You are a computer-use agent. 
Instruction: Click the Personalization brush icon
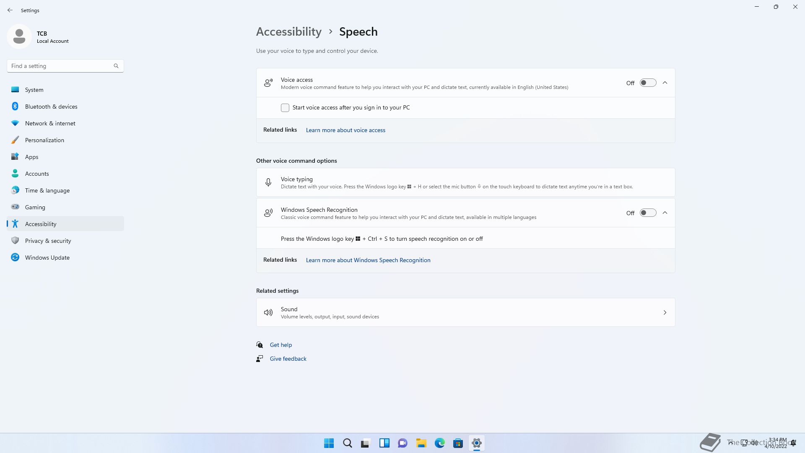click(x=15, y=140)
